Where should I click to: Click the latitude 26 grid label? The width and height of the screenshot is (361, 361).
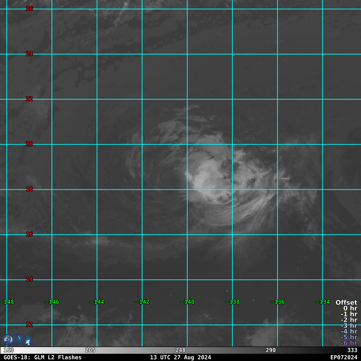click(x=29, y=9)
